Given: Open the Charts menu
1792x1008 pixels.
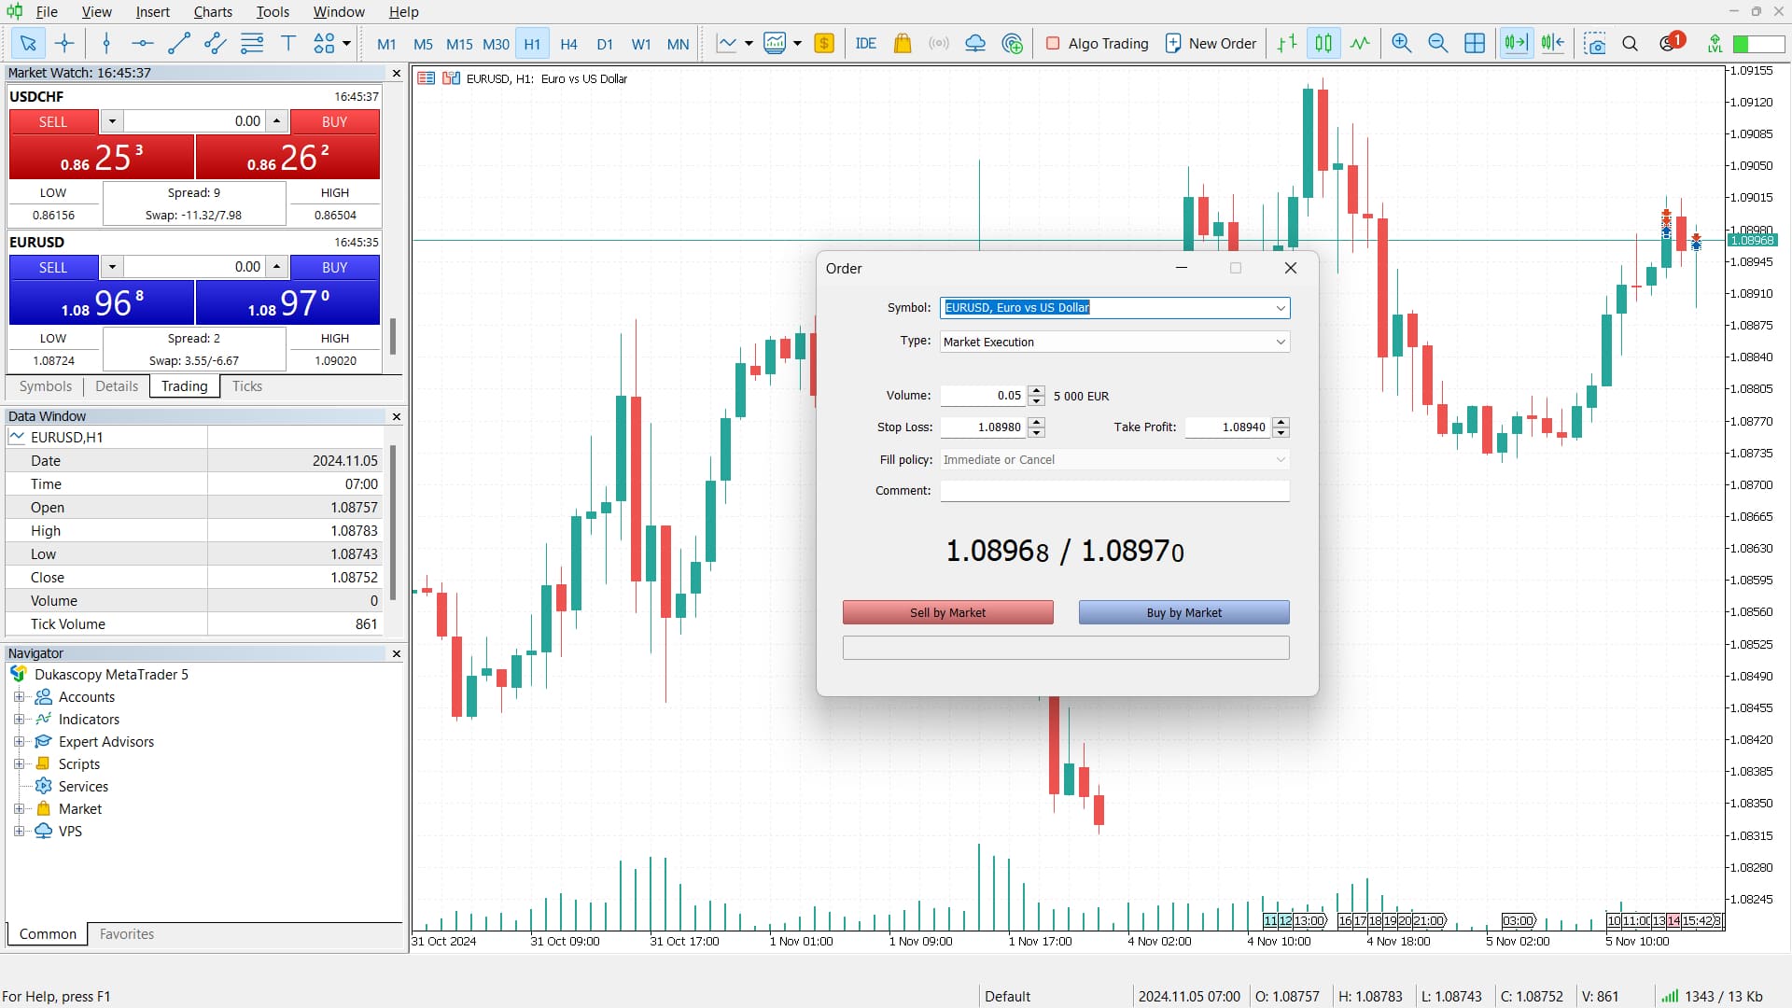Looking at the screenshot, I should tap(213, 12).
